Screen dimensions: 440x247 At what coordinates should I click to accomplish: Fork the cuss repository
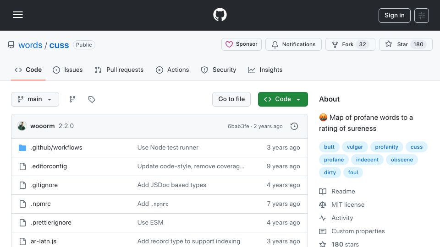point(350,44)
